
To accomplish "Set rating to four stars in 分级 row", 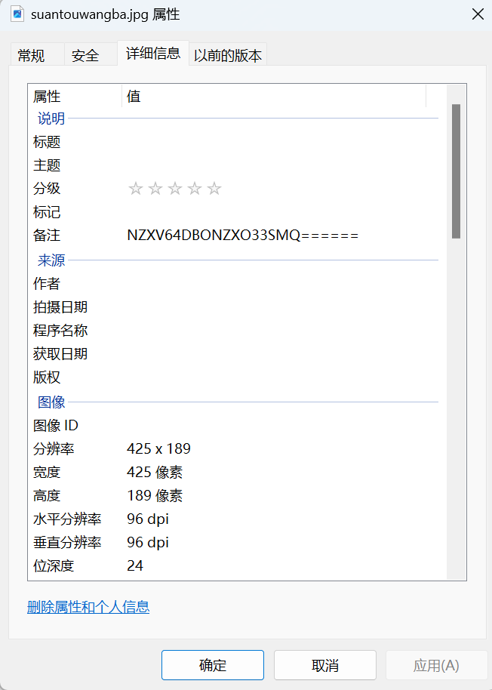I will pyautogui.click(x=195, y=189).
